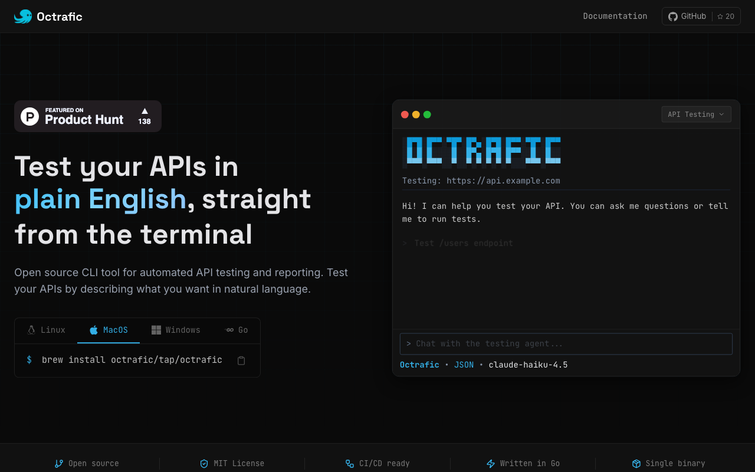Click the Apple logo icon
The height and width of the screenshot is (472, 755).
point(94,330)
